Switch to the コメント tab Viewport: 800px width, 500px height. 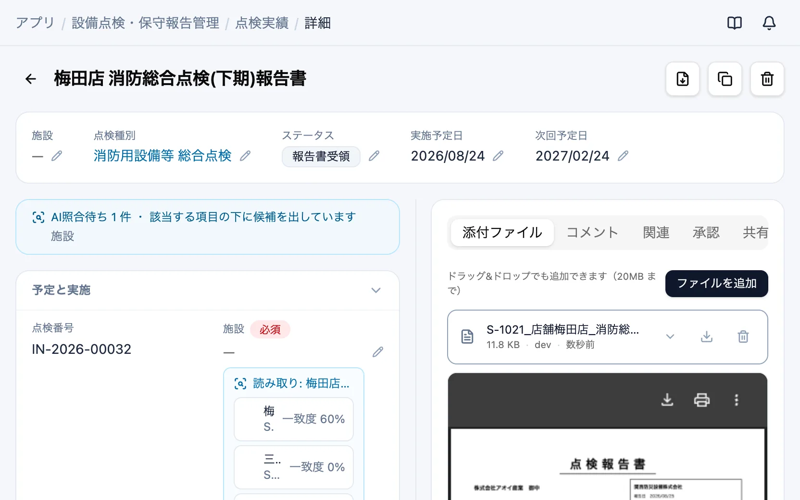[x=592, y=233]
